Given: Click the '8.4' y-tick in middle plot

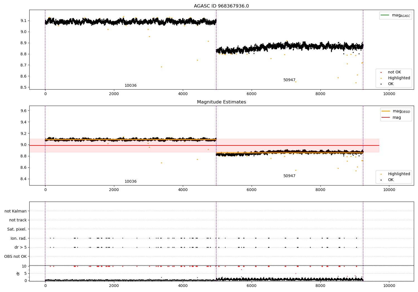Looking at the screenshot, I should 23,179.
